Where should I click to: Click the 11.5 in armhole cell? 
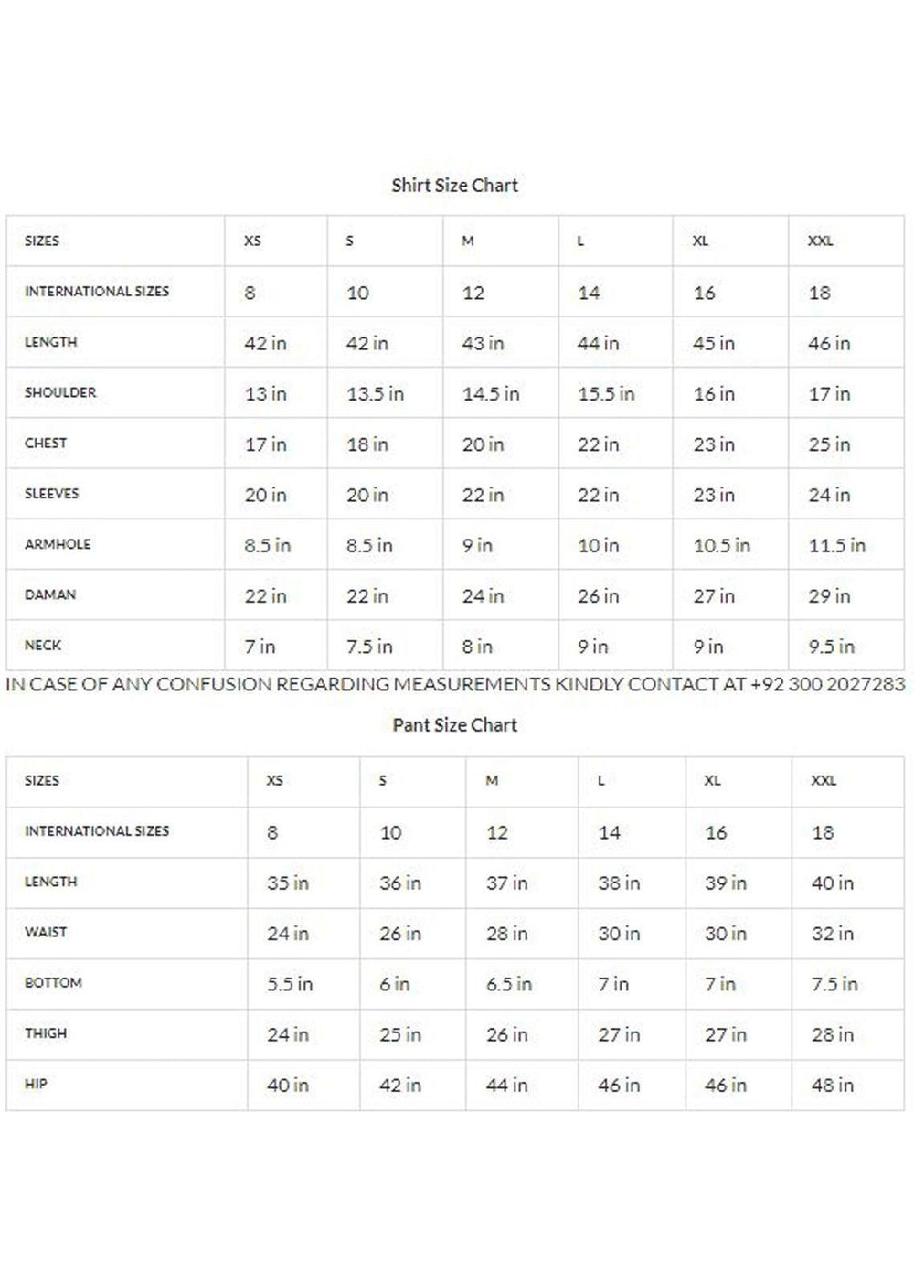tap(836, 546)
